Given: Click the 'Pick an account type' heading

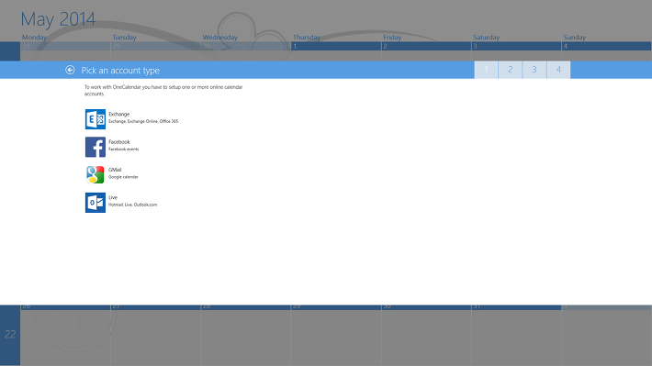Looking at the screenshot, I should coord(120,71).
